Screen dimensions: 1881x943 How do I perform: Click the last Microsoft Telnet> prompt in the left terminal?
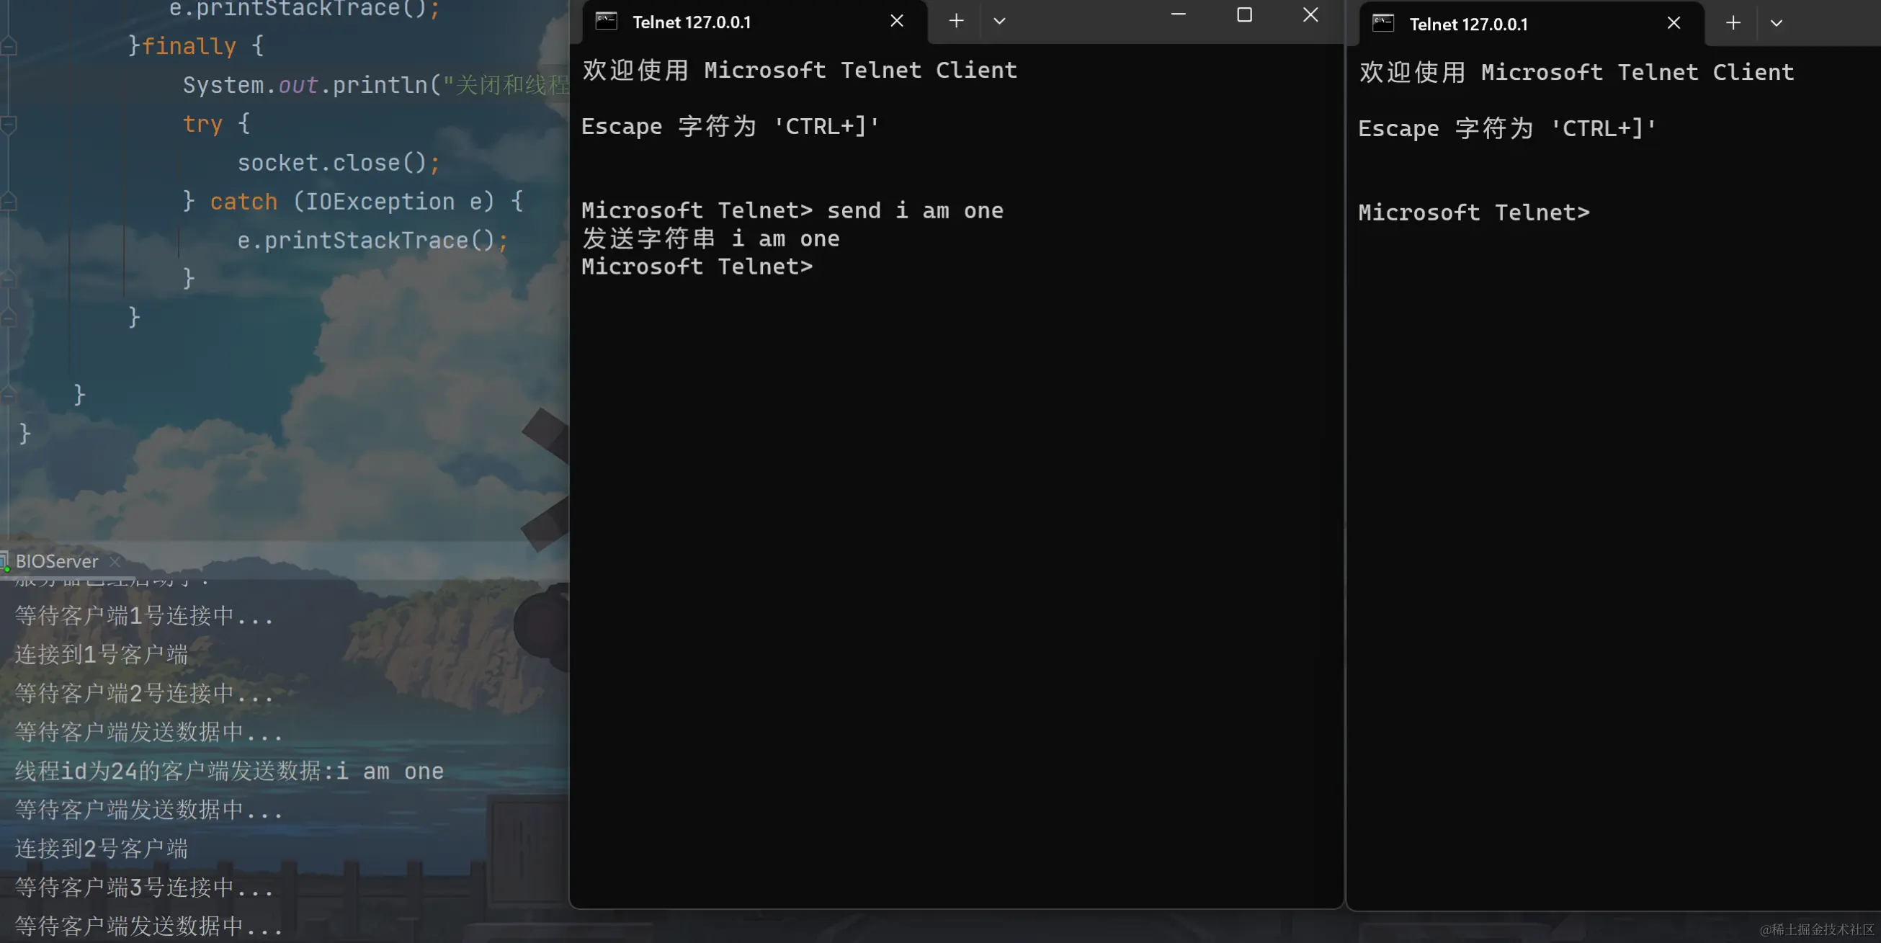pos(697,267)
